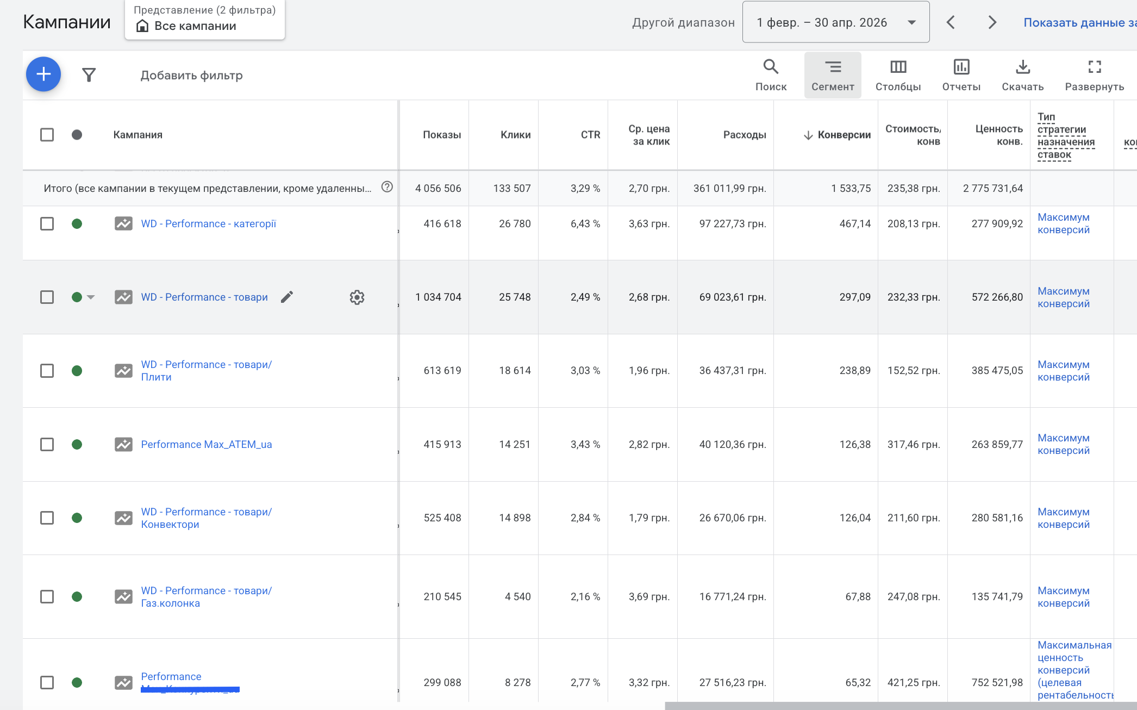The height and width of the screenshot is (710, 1137).
Task: Click status dot of WD товари/Плити
Action: coord(77,371)
